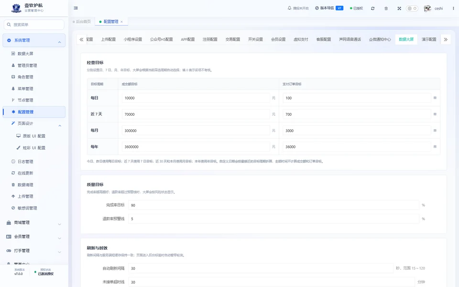Screen dimensions: 459x287
Task: Click the refresh icon in top bar
Action: pyautogui.click(x=372, y=9)
